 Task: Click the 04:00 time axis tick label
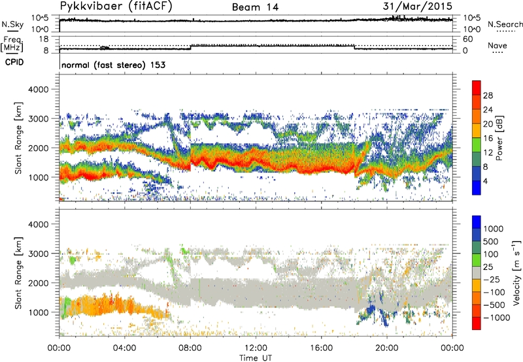coord(125,348)
